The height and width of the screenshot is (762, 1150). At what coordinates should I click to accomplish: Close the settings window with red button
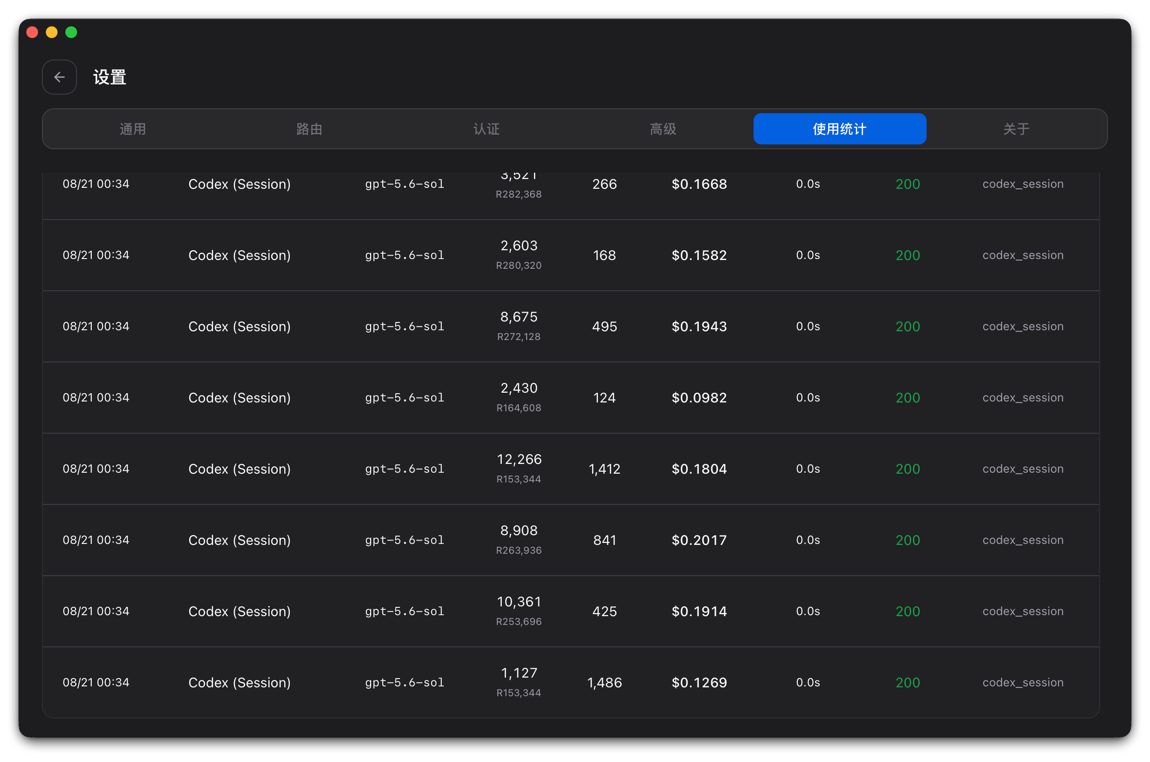coord(32,32)
